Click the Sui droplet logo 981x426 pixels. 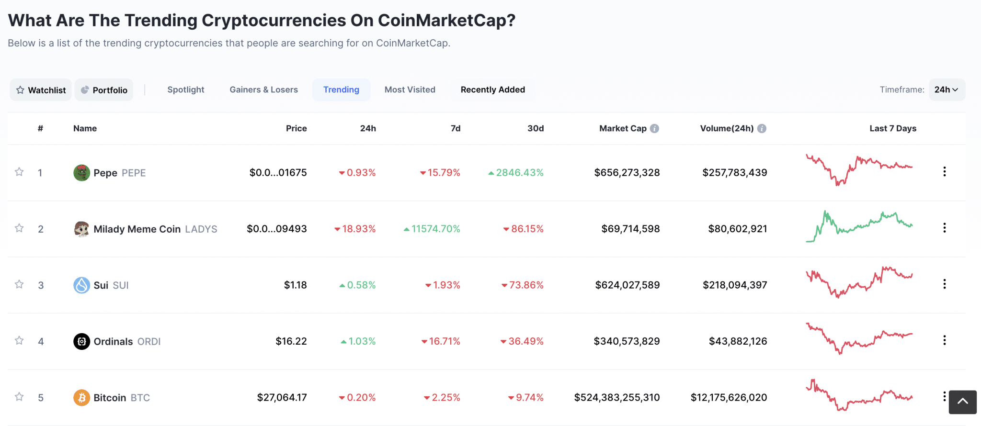81,285
